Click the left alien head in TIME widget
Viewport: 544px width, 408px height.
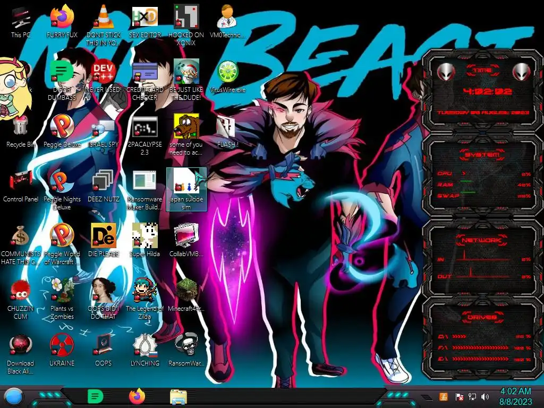pos(446,72)
